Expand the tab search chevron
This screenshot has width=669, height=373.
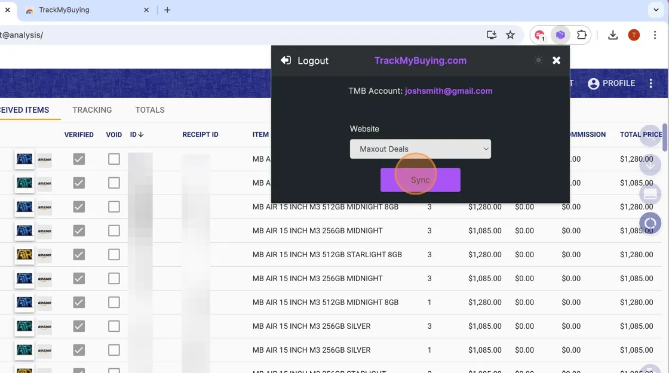[x=656, y=10]
